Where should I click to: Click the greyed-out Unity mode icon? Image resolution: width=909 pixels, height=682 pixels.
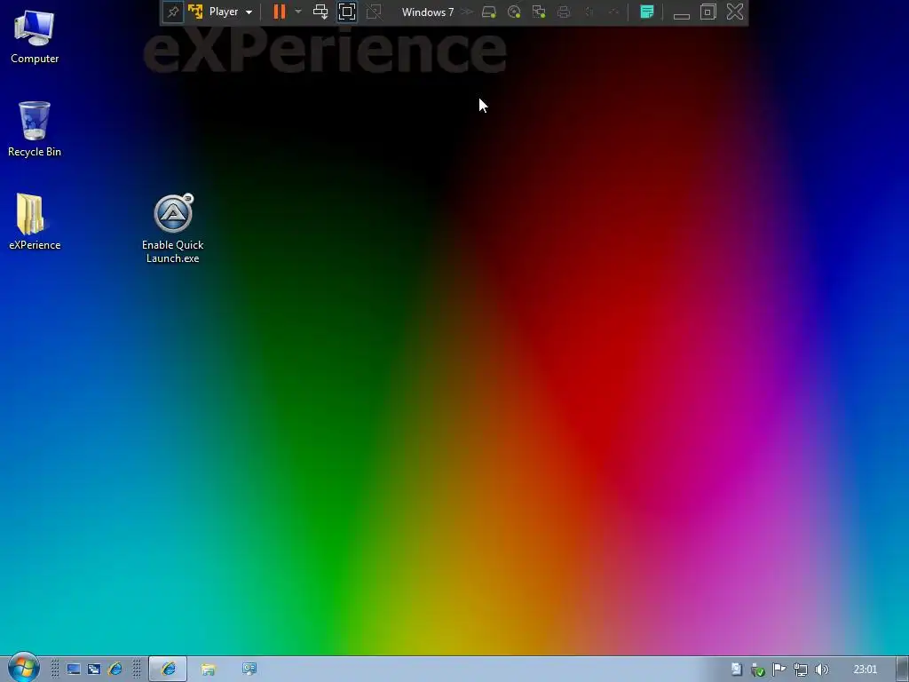click(374, 12)
